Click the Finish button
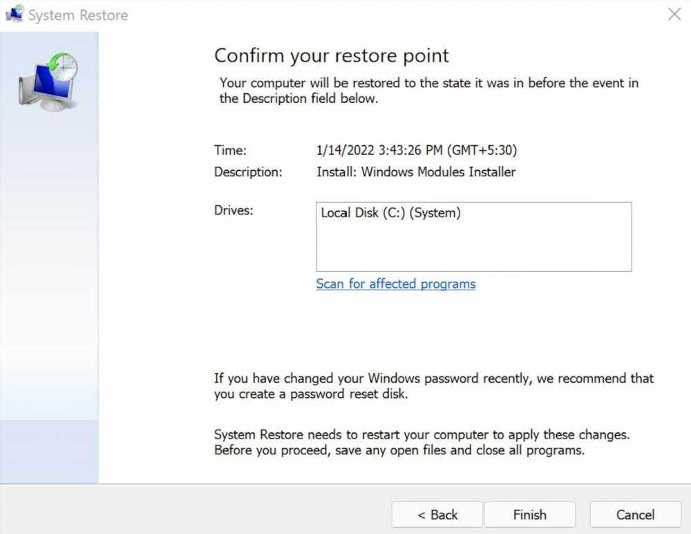The height and width of the screenshot is (534, 691). (529, 515)
